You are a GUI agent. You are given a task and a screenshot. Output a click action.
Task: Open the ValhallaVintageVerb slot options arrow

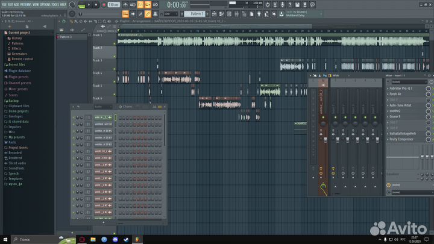(x=387, y=133)
